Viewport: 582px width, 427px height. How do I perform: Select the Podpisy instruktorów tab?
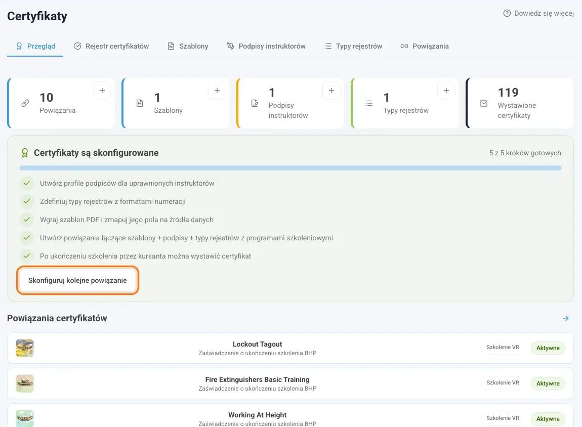click(x=266, y=47)
